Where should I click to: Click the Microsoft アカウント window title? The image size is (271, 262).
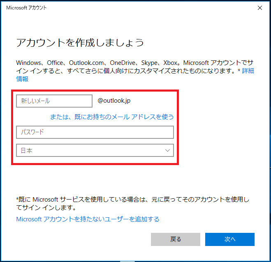[26, 8]
